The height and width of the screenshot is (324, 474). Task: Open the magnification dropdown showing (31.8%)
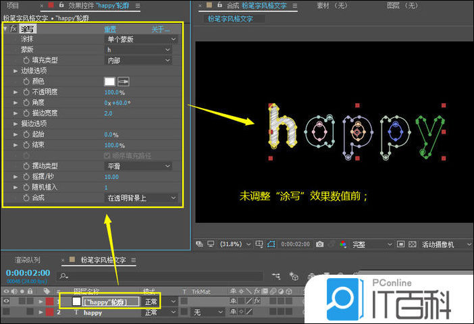[x=235, y=244]
